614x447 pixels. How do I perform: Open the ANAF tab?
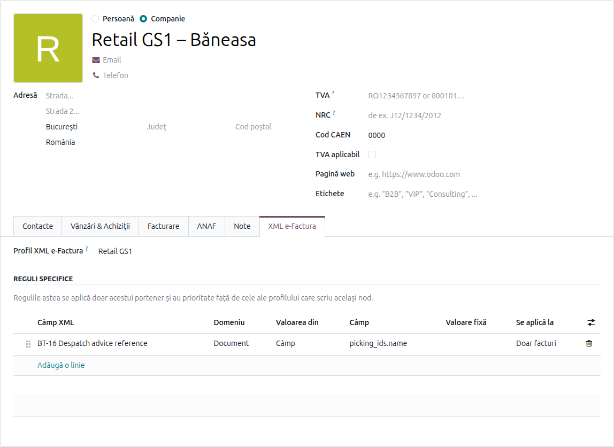(x=206, y=226)
